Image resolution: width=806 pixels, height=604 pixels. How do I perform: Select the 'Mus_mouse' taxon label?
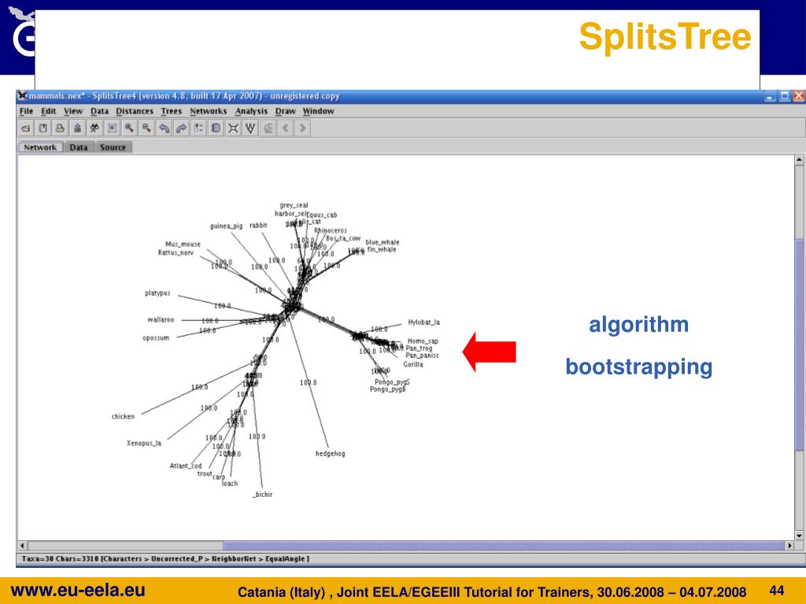click(x=183, y=244)
